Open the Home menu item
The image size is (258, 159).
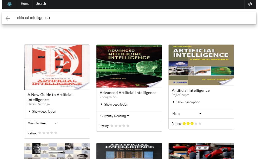(x=25, y=4)
